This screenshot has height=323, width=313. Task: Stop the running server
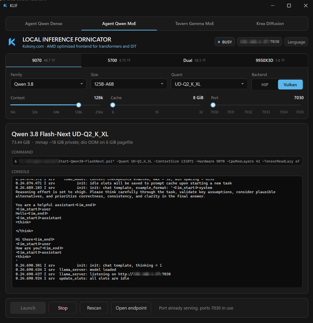tap(63, 308)
